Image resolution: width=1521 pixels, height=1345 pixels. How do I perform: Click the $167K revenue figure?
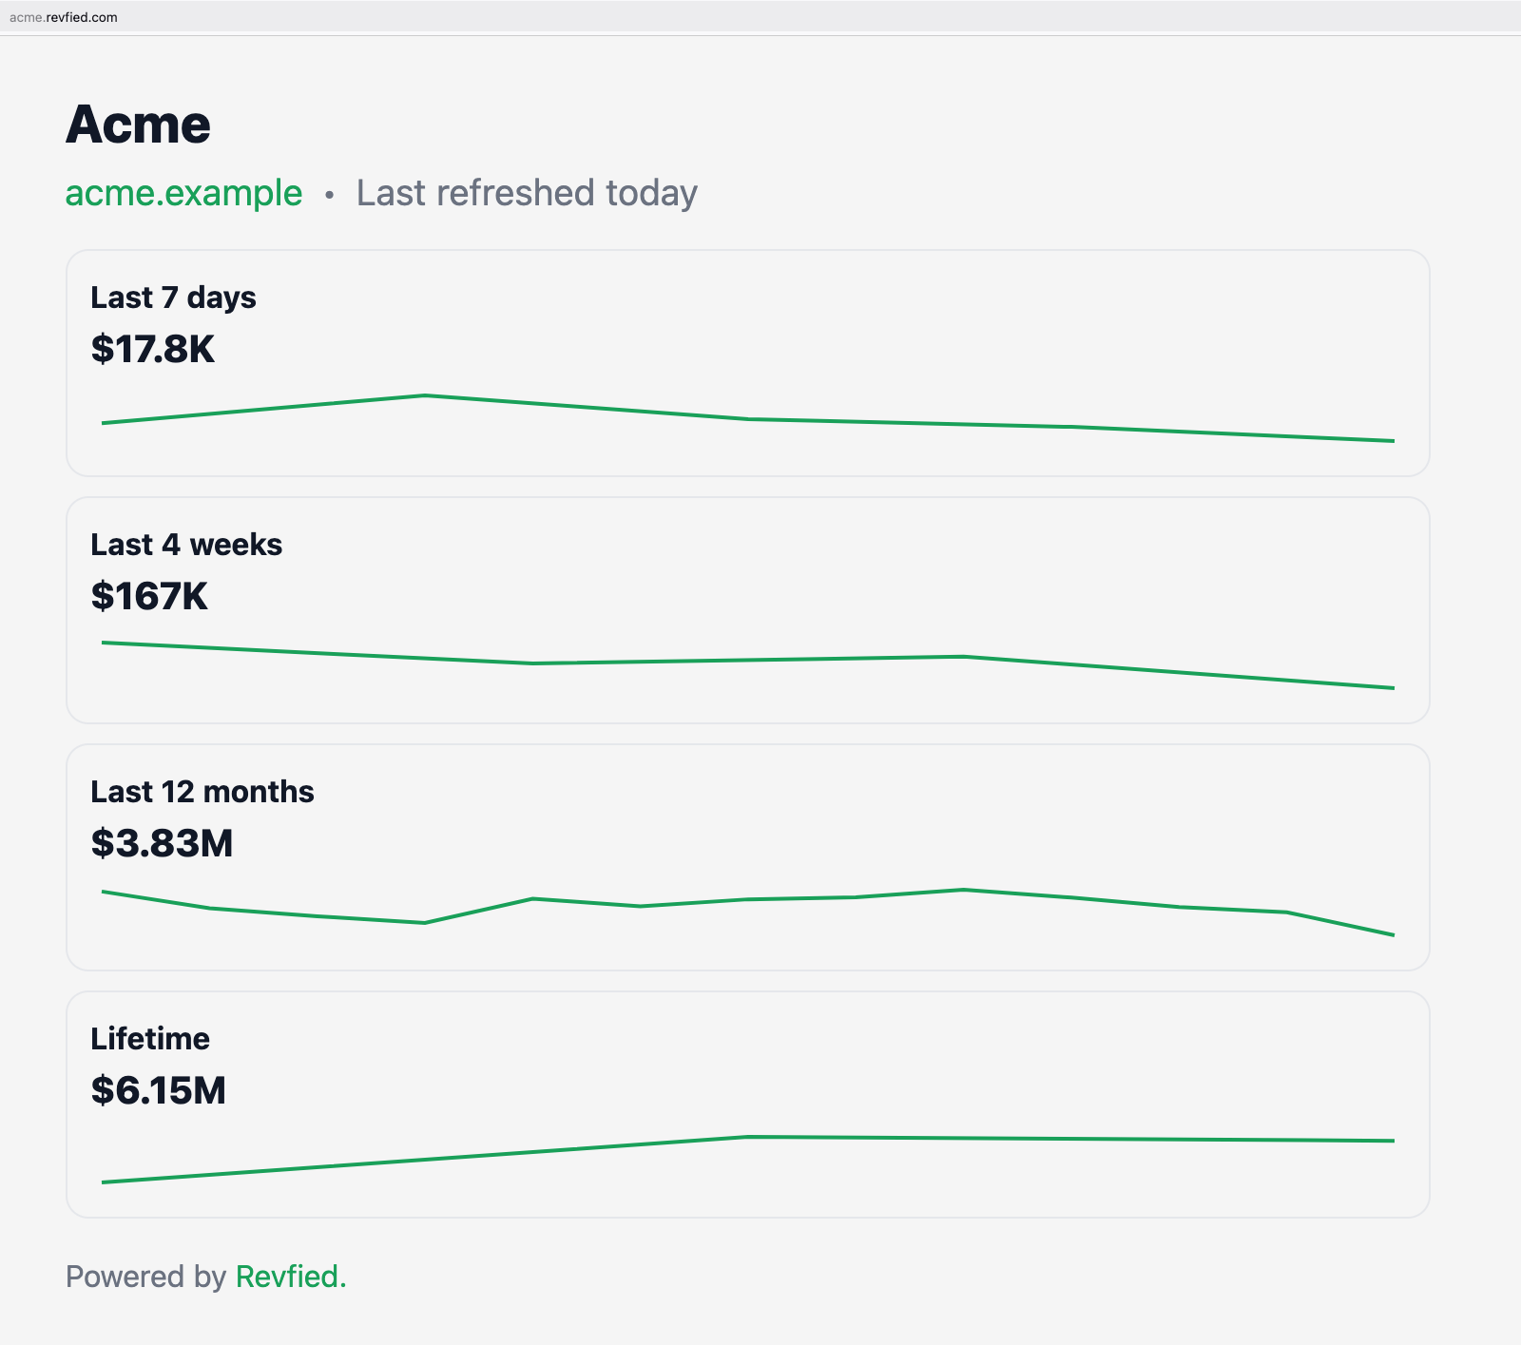tap(149, 596)
